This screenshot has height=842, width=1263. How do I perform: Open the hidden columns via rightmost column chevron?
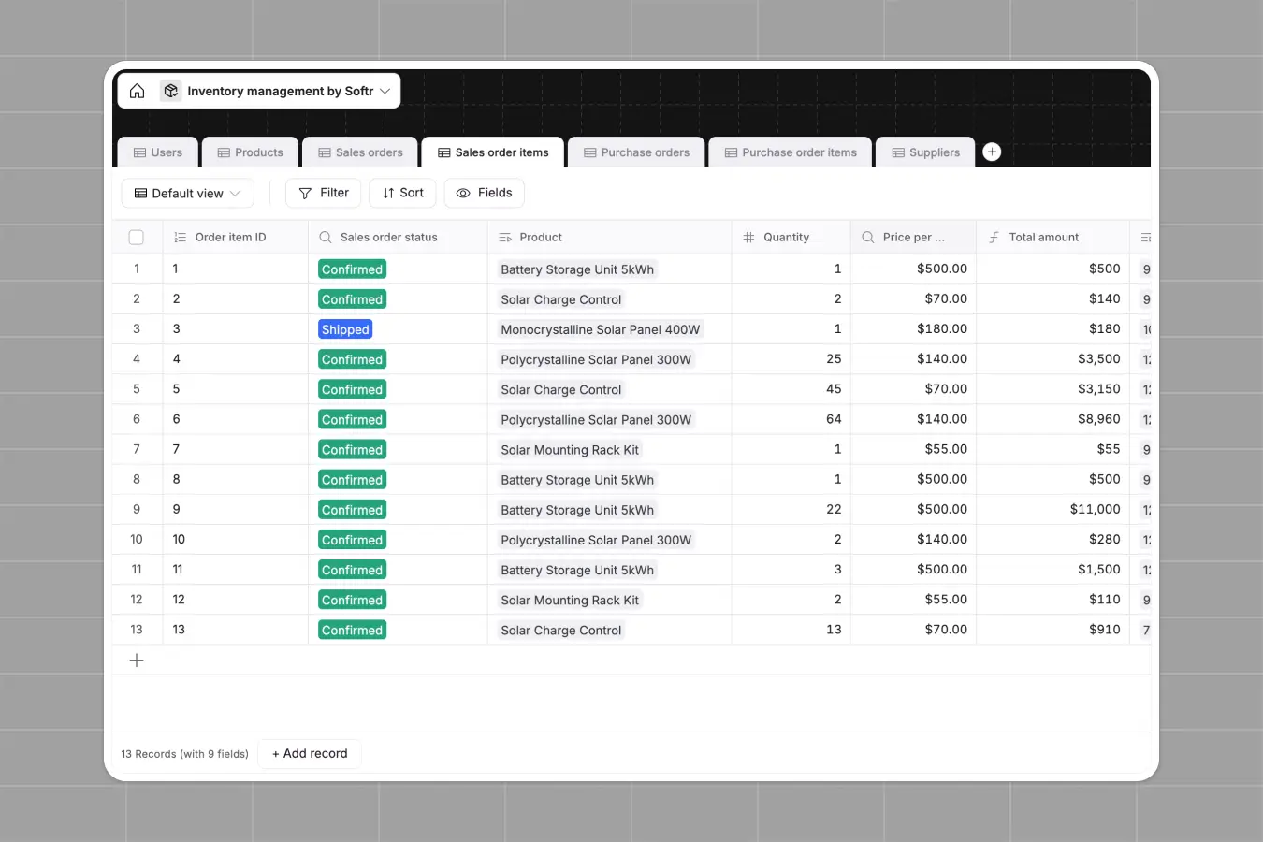[x=1145, y=237]
